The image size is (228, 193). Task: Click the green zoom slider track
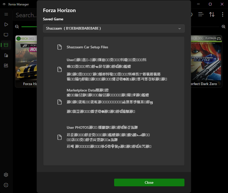tap(29, 27)
